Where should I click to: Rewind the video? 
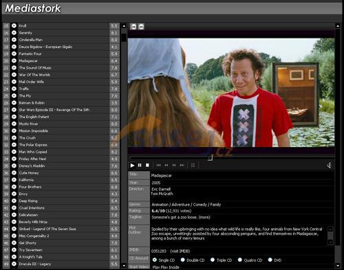pyautogui.click(x=166, y=165)
